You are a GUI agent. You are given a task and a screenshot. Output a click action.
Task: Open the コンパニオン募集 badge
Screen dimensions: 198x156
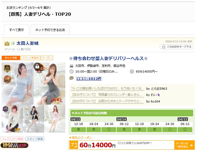pyautogui.click(x=12, y=139)
